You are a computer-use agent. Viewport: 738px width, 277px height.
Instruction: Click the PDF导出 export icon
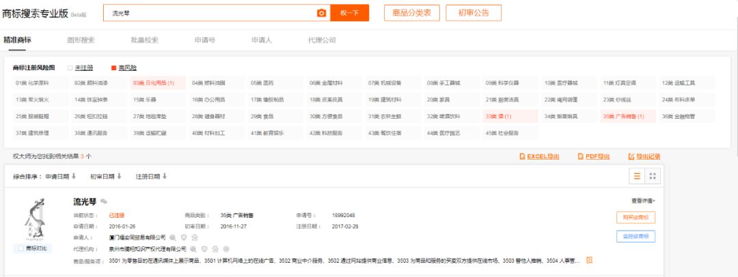click(x=581, y=156)
